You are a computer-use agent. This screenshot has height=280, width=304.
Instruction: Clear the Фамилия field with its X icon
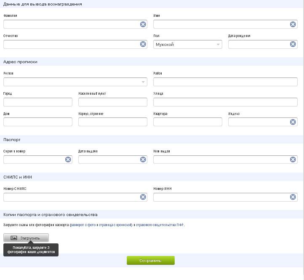coord(143,24)
